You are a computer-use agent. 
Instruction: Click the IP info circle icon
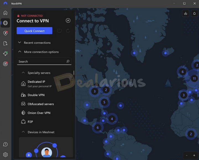68,21
